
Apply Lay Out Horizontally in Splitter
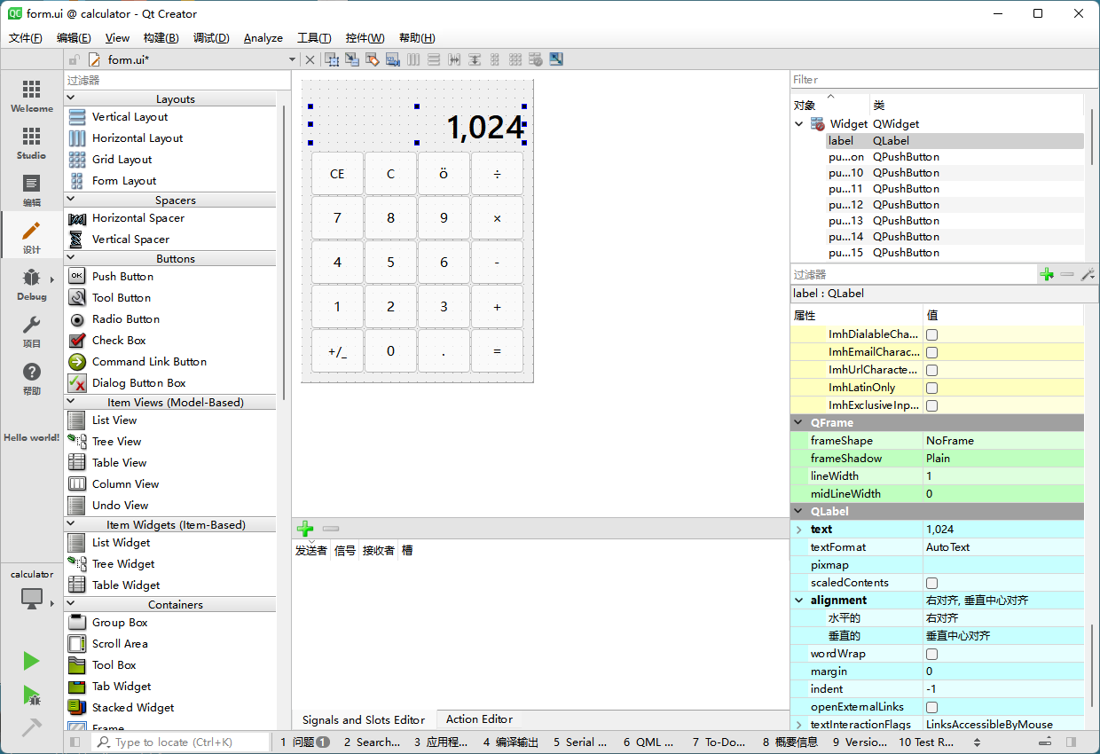coord(454,59)
